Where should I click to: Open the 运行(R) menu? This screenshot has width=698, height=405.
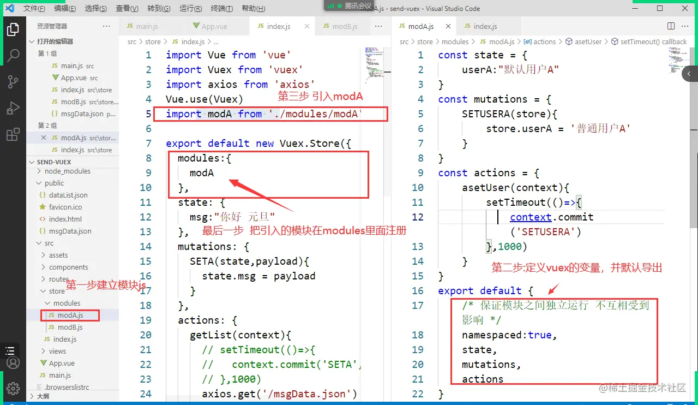pyautogui.click(x=190, y=9)
